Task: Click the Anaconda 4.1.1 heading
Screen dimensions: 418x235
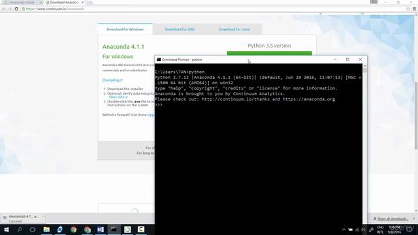Action: click(123, 46)
